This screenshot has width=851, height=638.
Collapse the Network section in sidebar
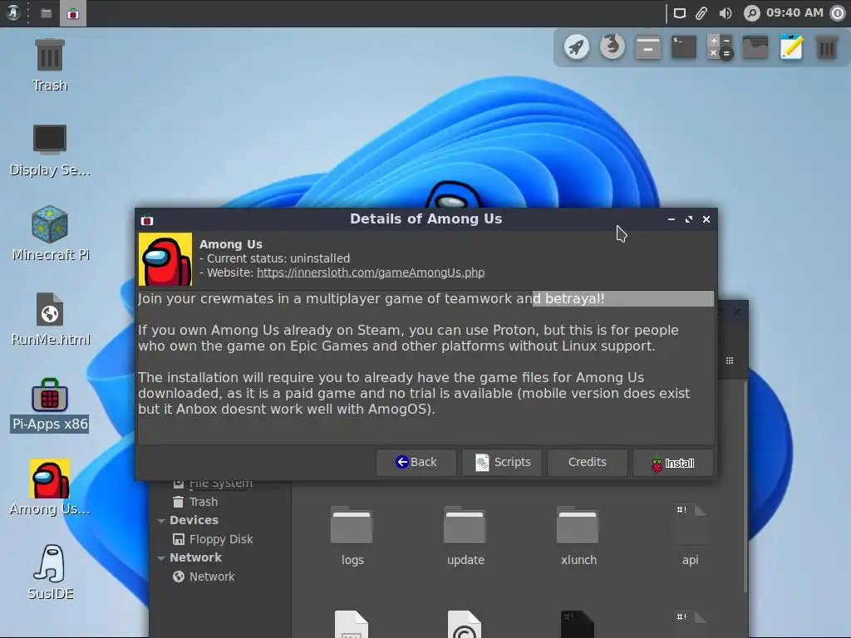click(161, 558)
